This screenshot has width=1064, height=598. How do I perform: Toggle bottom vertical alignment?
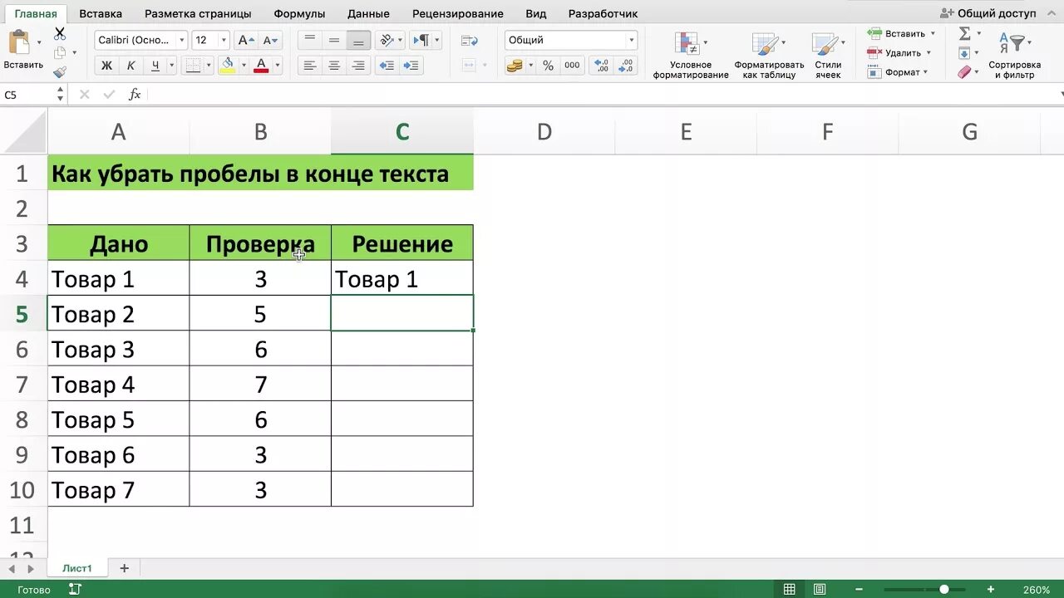point(358,40)
